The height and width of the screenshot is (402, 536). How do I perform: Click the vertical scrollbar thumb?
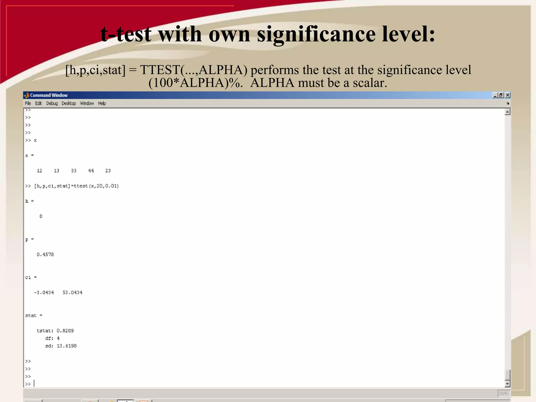click(x=507, y=375)
